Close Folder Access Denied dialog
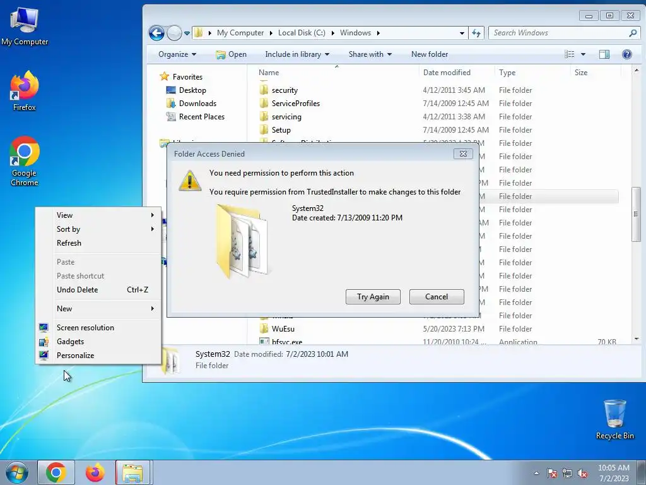This screenshot has height=485, width=646. pos(463,154)
